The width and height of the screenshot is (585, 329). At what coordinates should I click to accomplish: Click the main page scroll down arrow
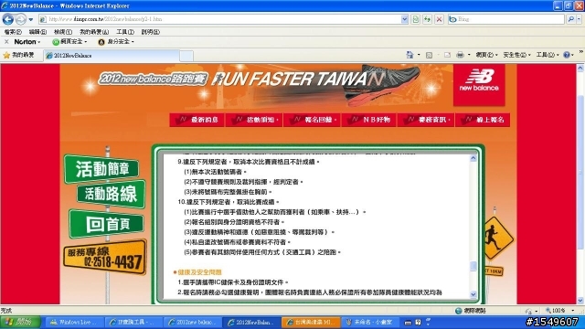click(x=580, y=301)
